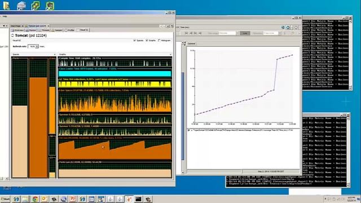Open the Outlook taskbar icon

click(45, 199)
